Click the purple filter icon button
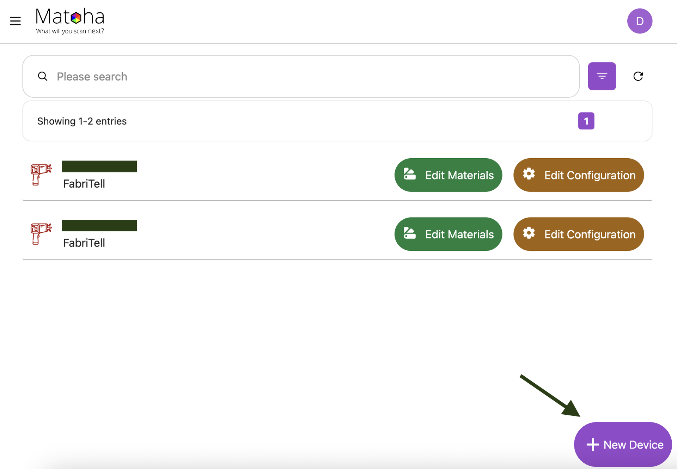Screen dimensions: 677x469 click(x=602, y=76)
